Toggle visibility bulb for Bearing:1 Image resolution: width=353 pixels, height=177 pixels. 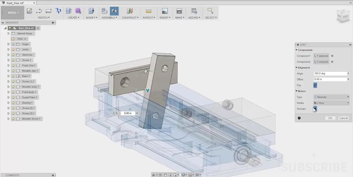pyautogui.click(x=13, y=103)
